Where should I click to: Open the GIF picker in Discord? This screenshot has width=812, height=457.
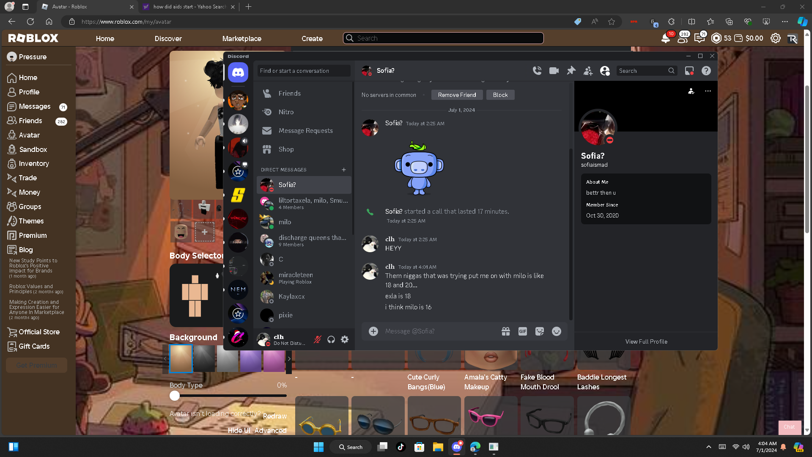click(x=523, y=331)
